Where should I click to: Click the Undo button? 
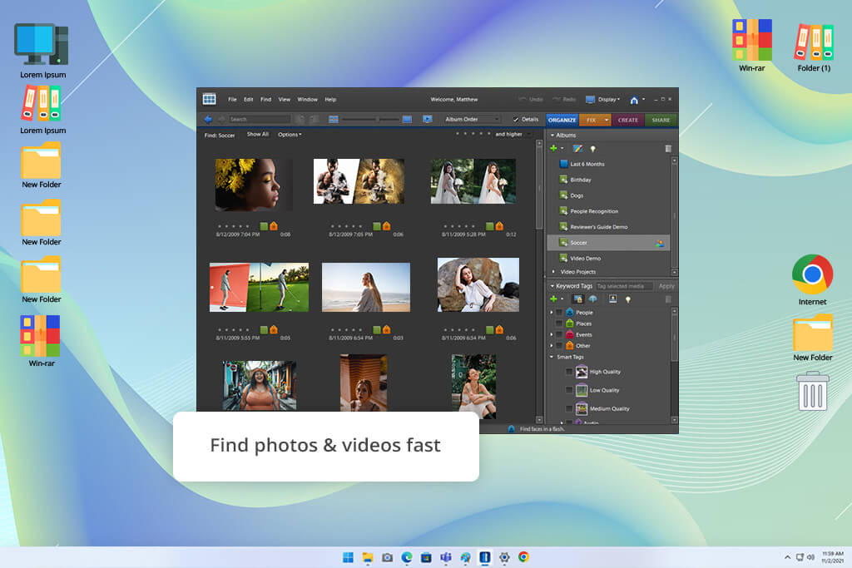(x=532, y=99)
